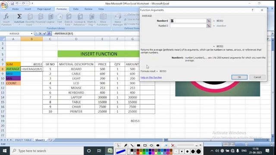
Task: Click the red X clear-drawing icon
Action: coord(173,146)
